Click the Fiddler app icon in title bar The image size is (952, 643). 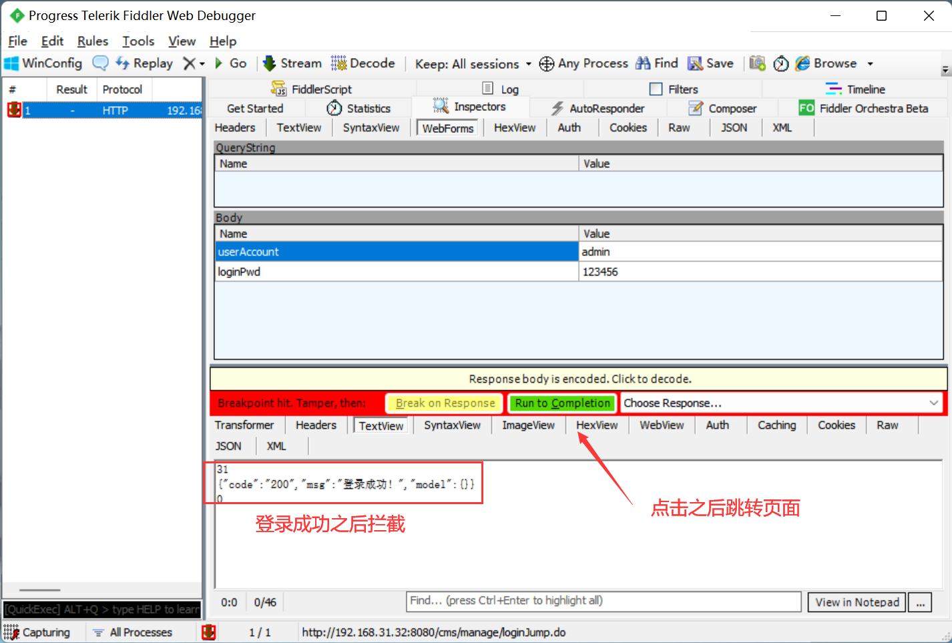pyautogui.click(x=17, y=15)
